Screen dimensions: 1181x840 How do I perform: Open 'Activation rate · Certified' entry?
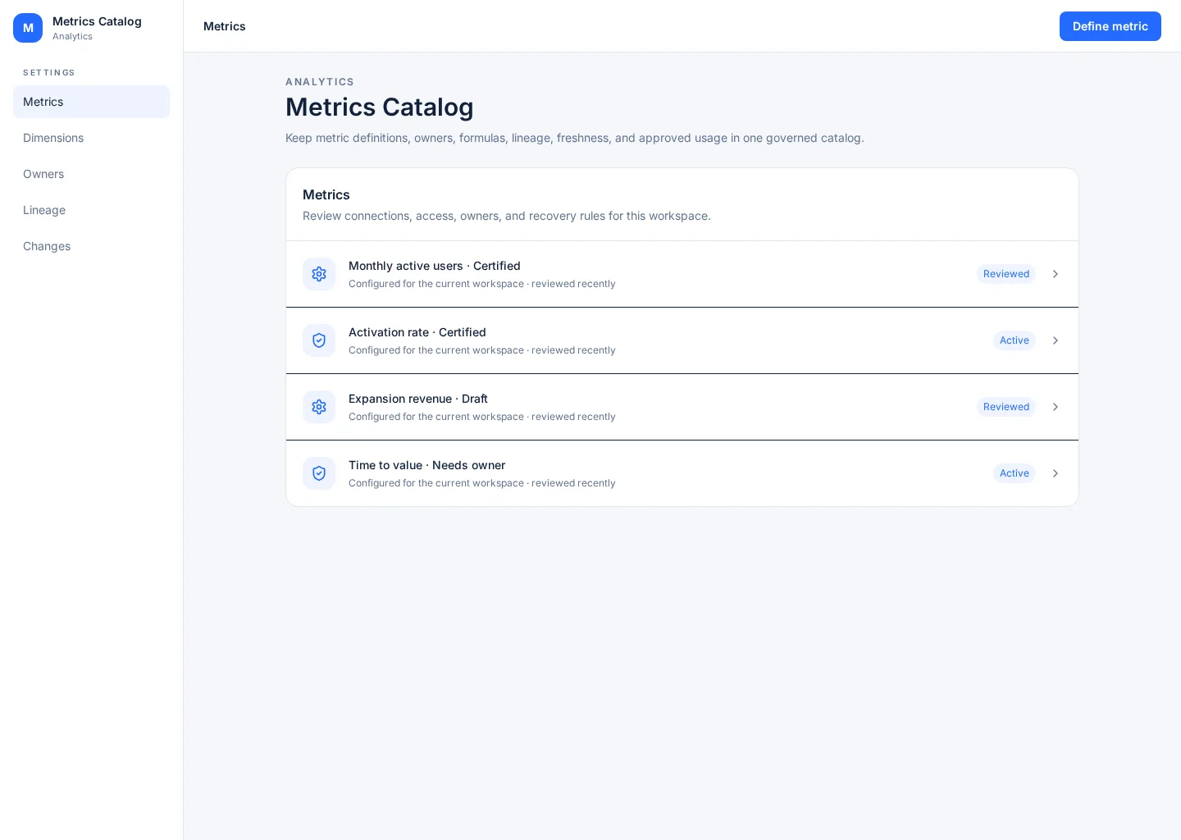point(682,340)
